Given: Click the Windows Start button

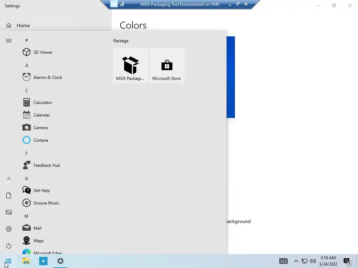Looking at the screenshot, I should pyautogui.click(x=8, y=261).
